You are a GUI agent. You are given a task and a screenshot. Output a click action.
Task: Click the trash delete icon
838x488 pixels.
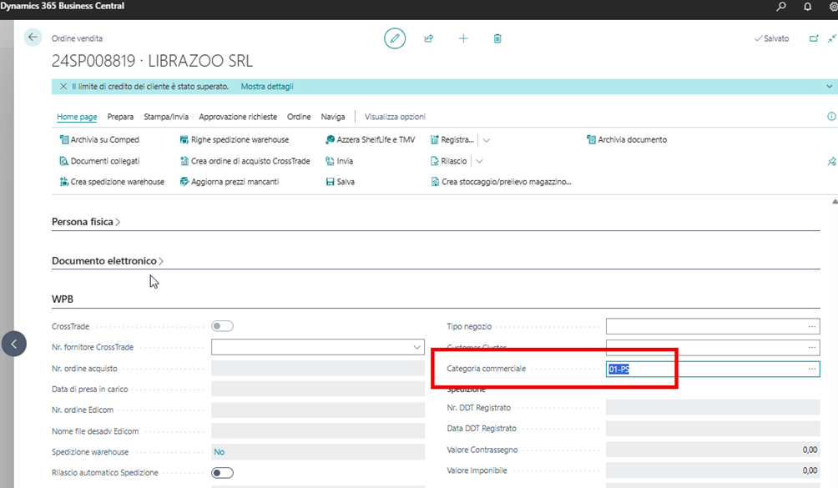497,38
